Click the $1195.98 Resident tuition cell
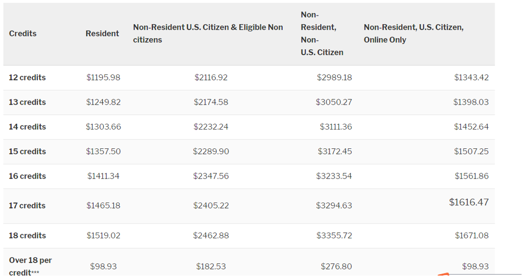The height and width of the screenshot is (276, 522). pos(103,77)
